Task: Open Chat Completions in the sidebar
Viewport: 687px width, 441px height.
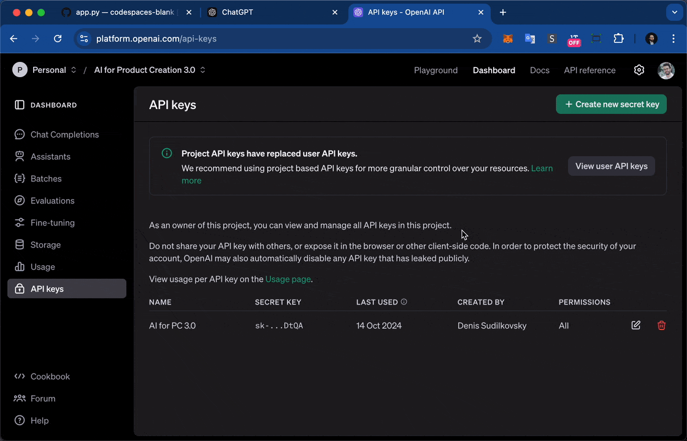Action: [x=67, y=134]
